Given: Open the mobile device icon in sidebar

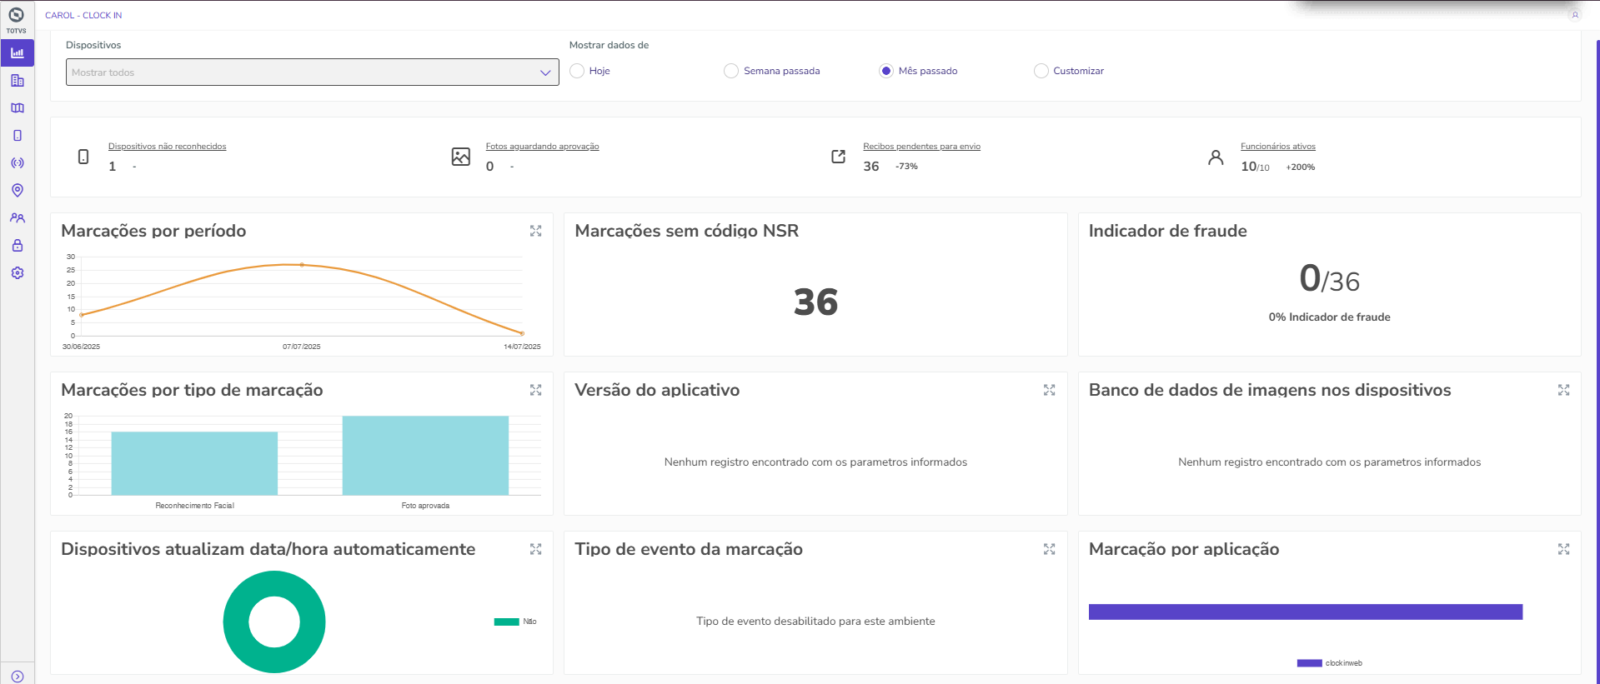Looking at the screenshot, I should 18,136.
